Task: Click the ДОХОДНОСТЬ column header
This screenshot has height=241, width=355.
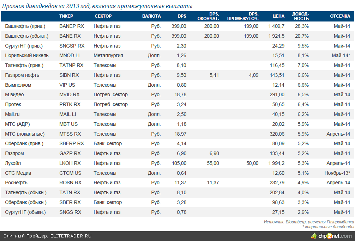Action: click(300, 16)
